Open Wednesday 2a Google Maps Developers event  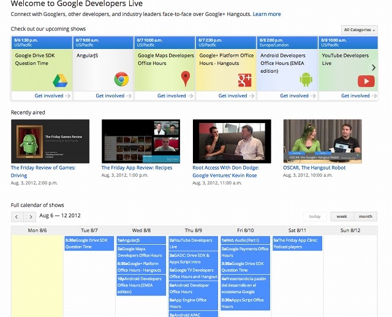coord(141,252)
